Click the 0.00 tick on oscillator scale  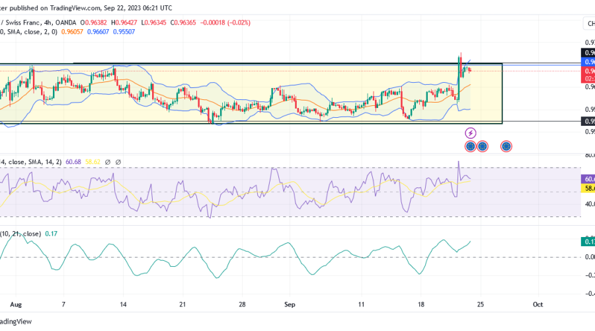[x=590, y=258]
